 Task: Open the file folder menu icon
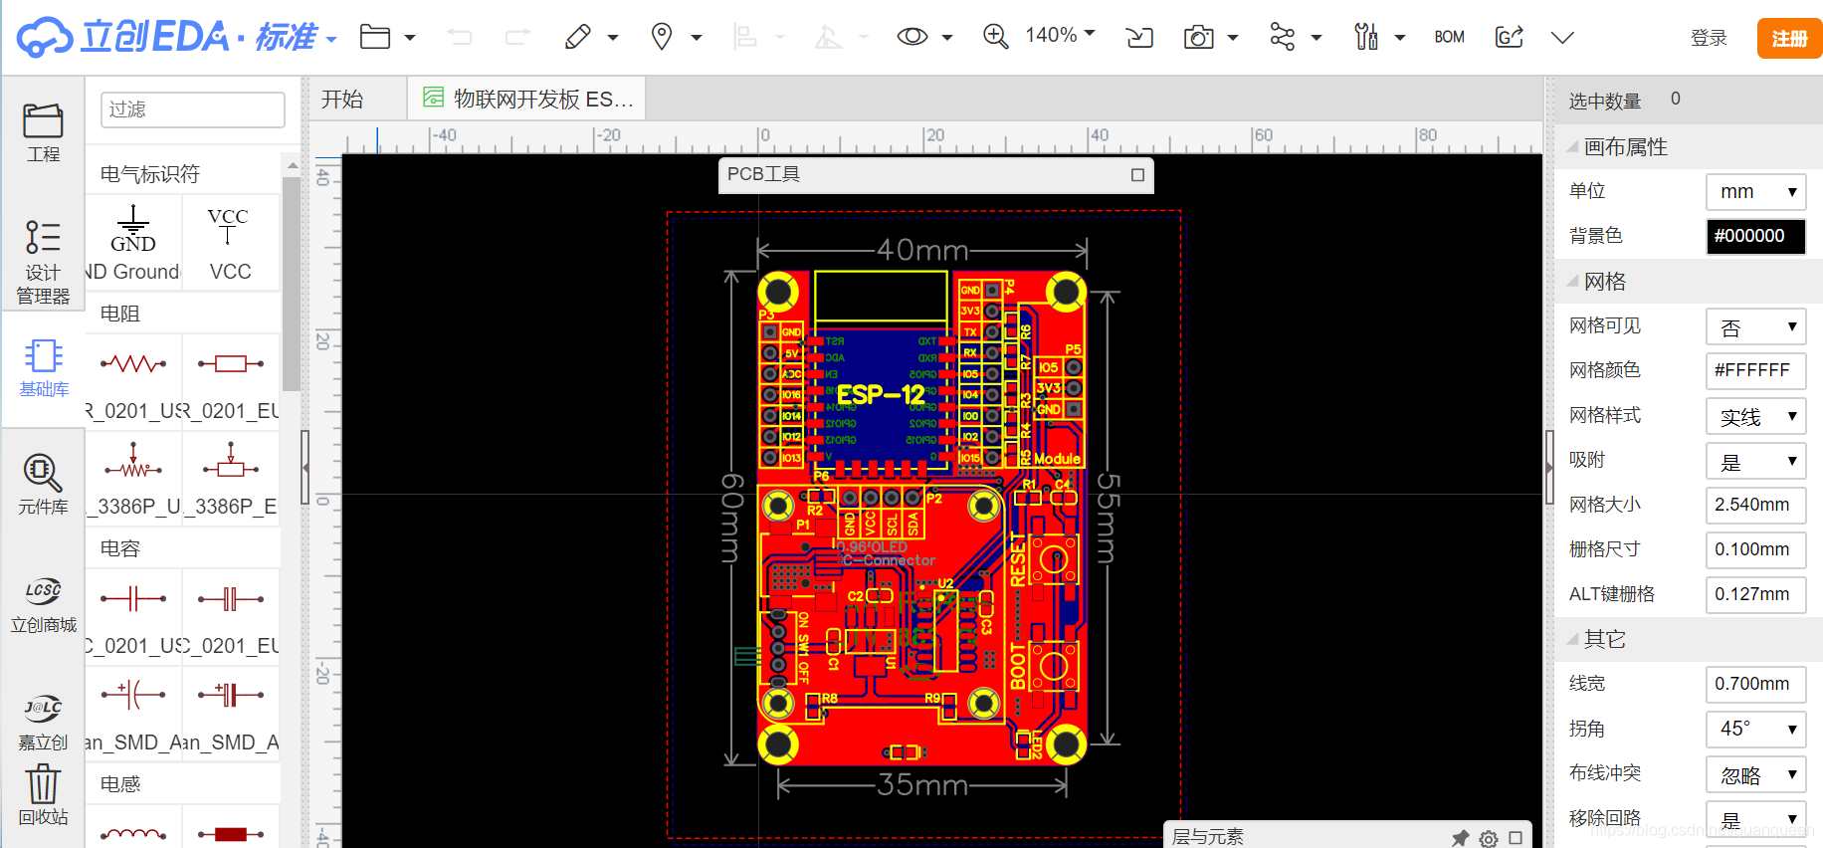click(375, 37)
